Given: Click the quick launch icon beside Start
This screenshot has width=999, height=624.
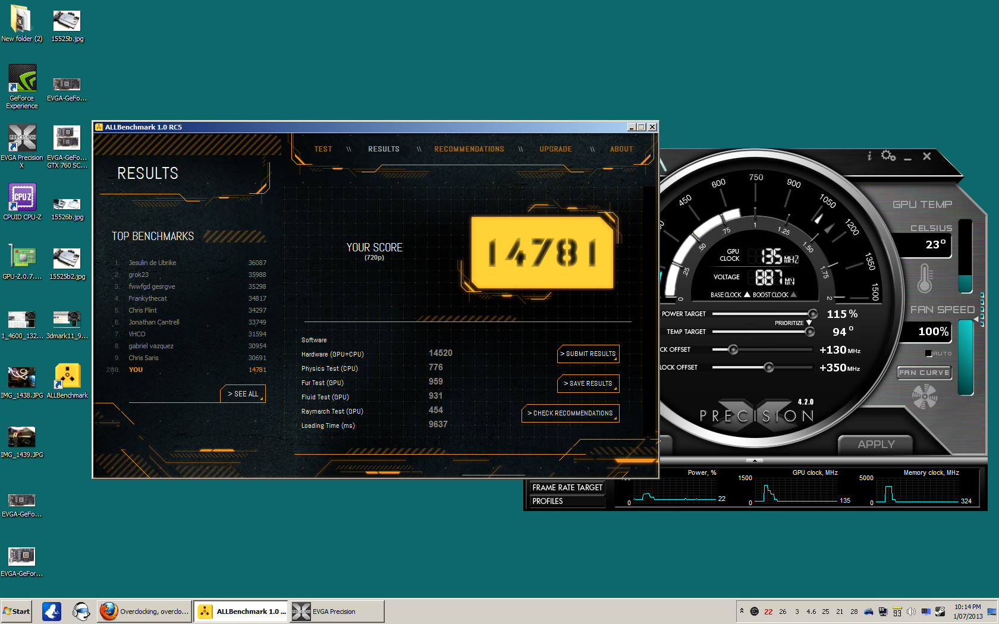Looking at the screenshot, I should (52, 611).
